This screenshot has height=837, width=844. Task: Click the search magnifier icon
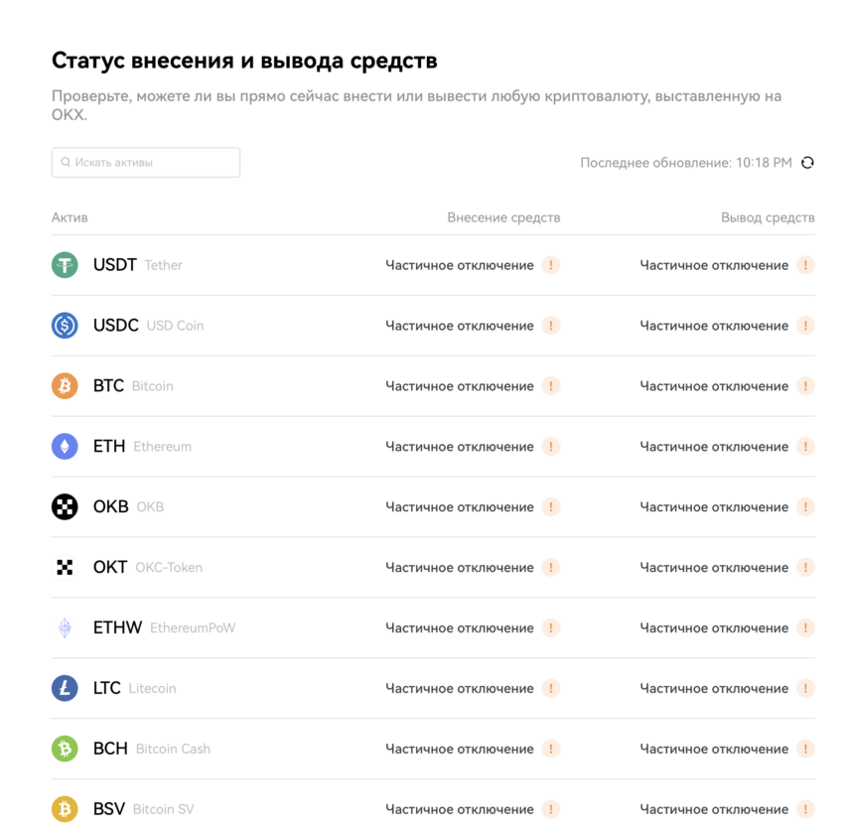tap(66, 162)
